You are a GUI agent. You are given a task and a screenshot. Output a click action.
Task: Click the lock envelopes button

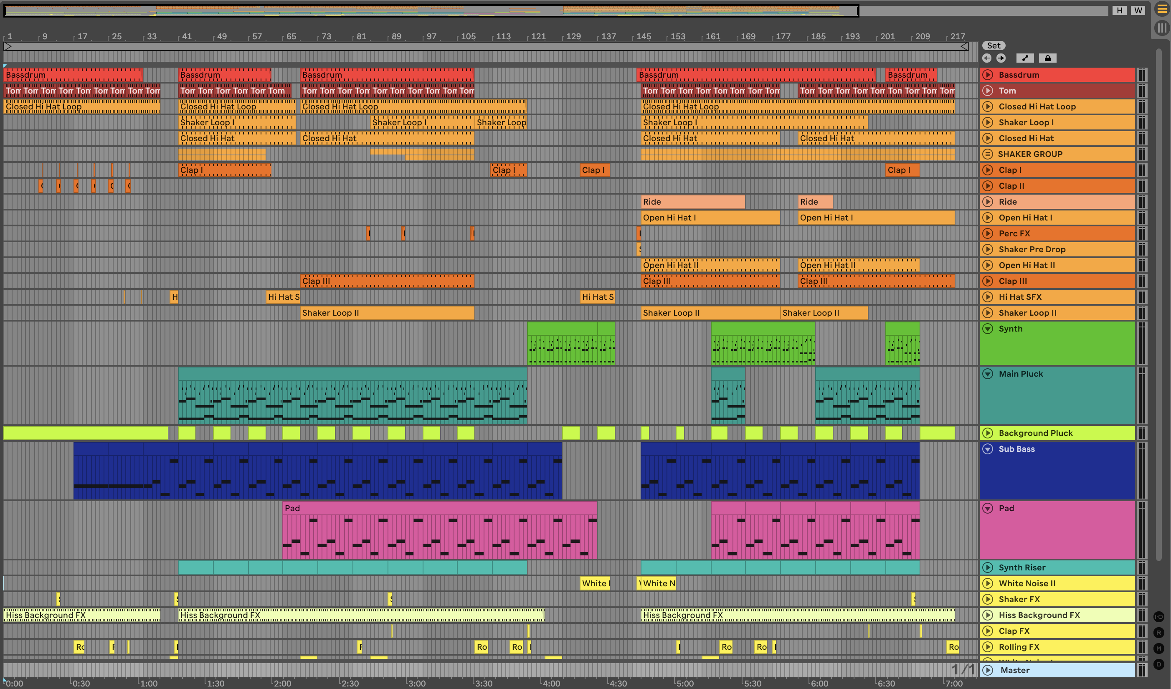pos(1047,58)
